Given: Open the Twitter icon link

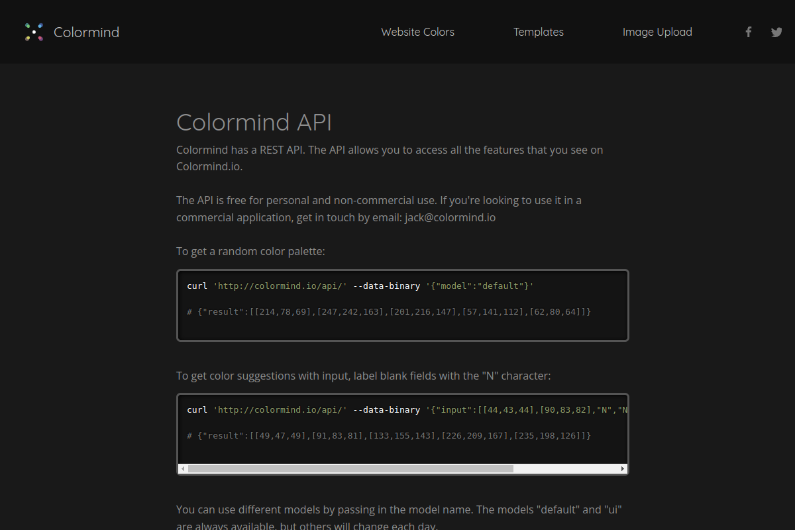Looking at the screenshot, I should tap(776, 32).
